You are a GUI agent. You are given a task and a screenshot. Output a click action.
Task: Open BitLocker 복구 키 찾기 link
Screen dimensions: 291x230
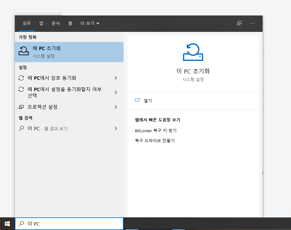(155, 131)
